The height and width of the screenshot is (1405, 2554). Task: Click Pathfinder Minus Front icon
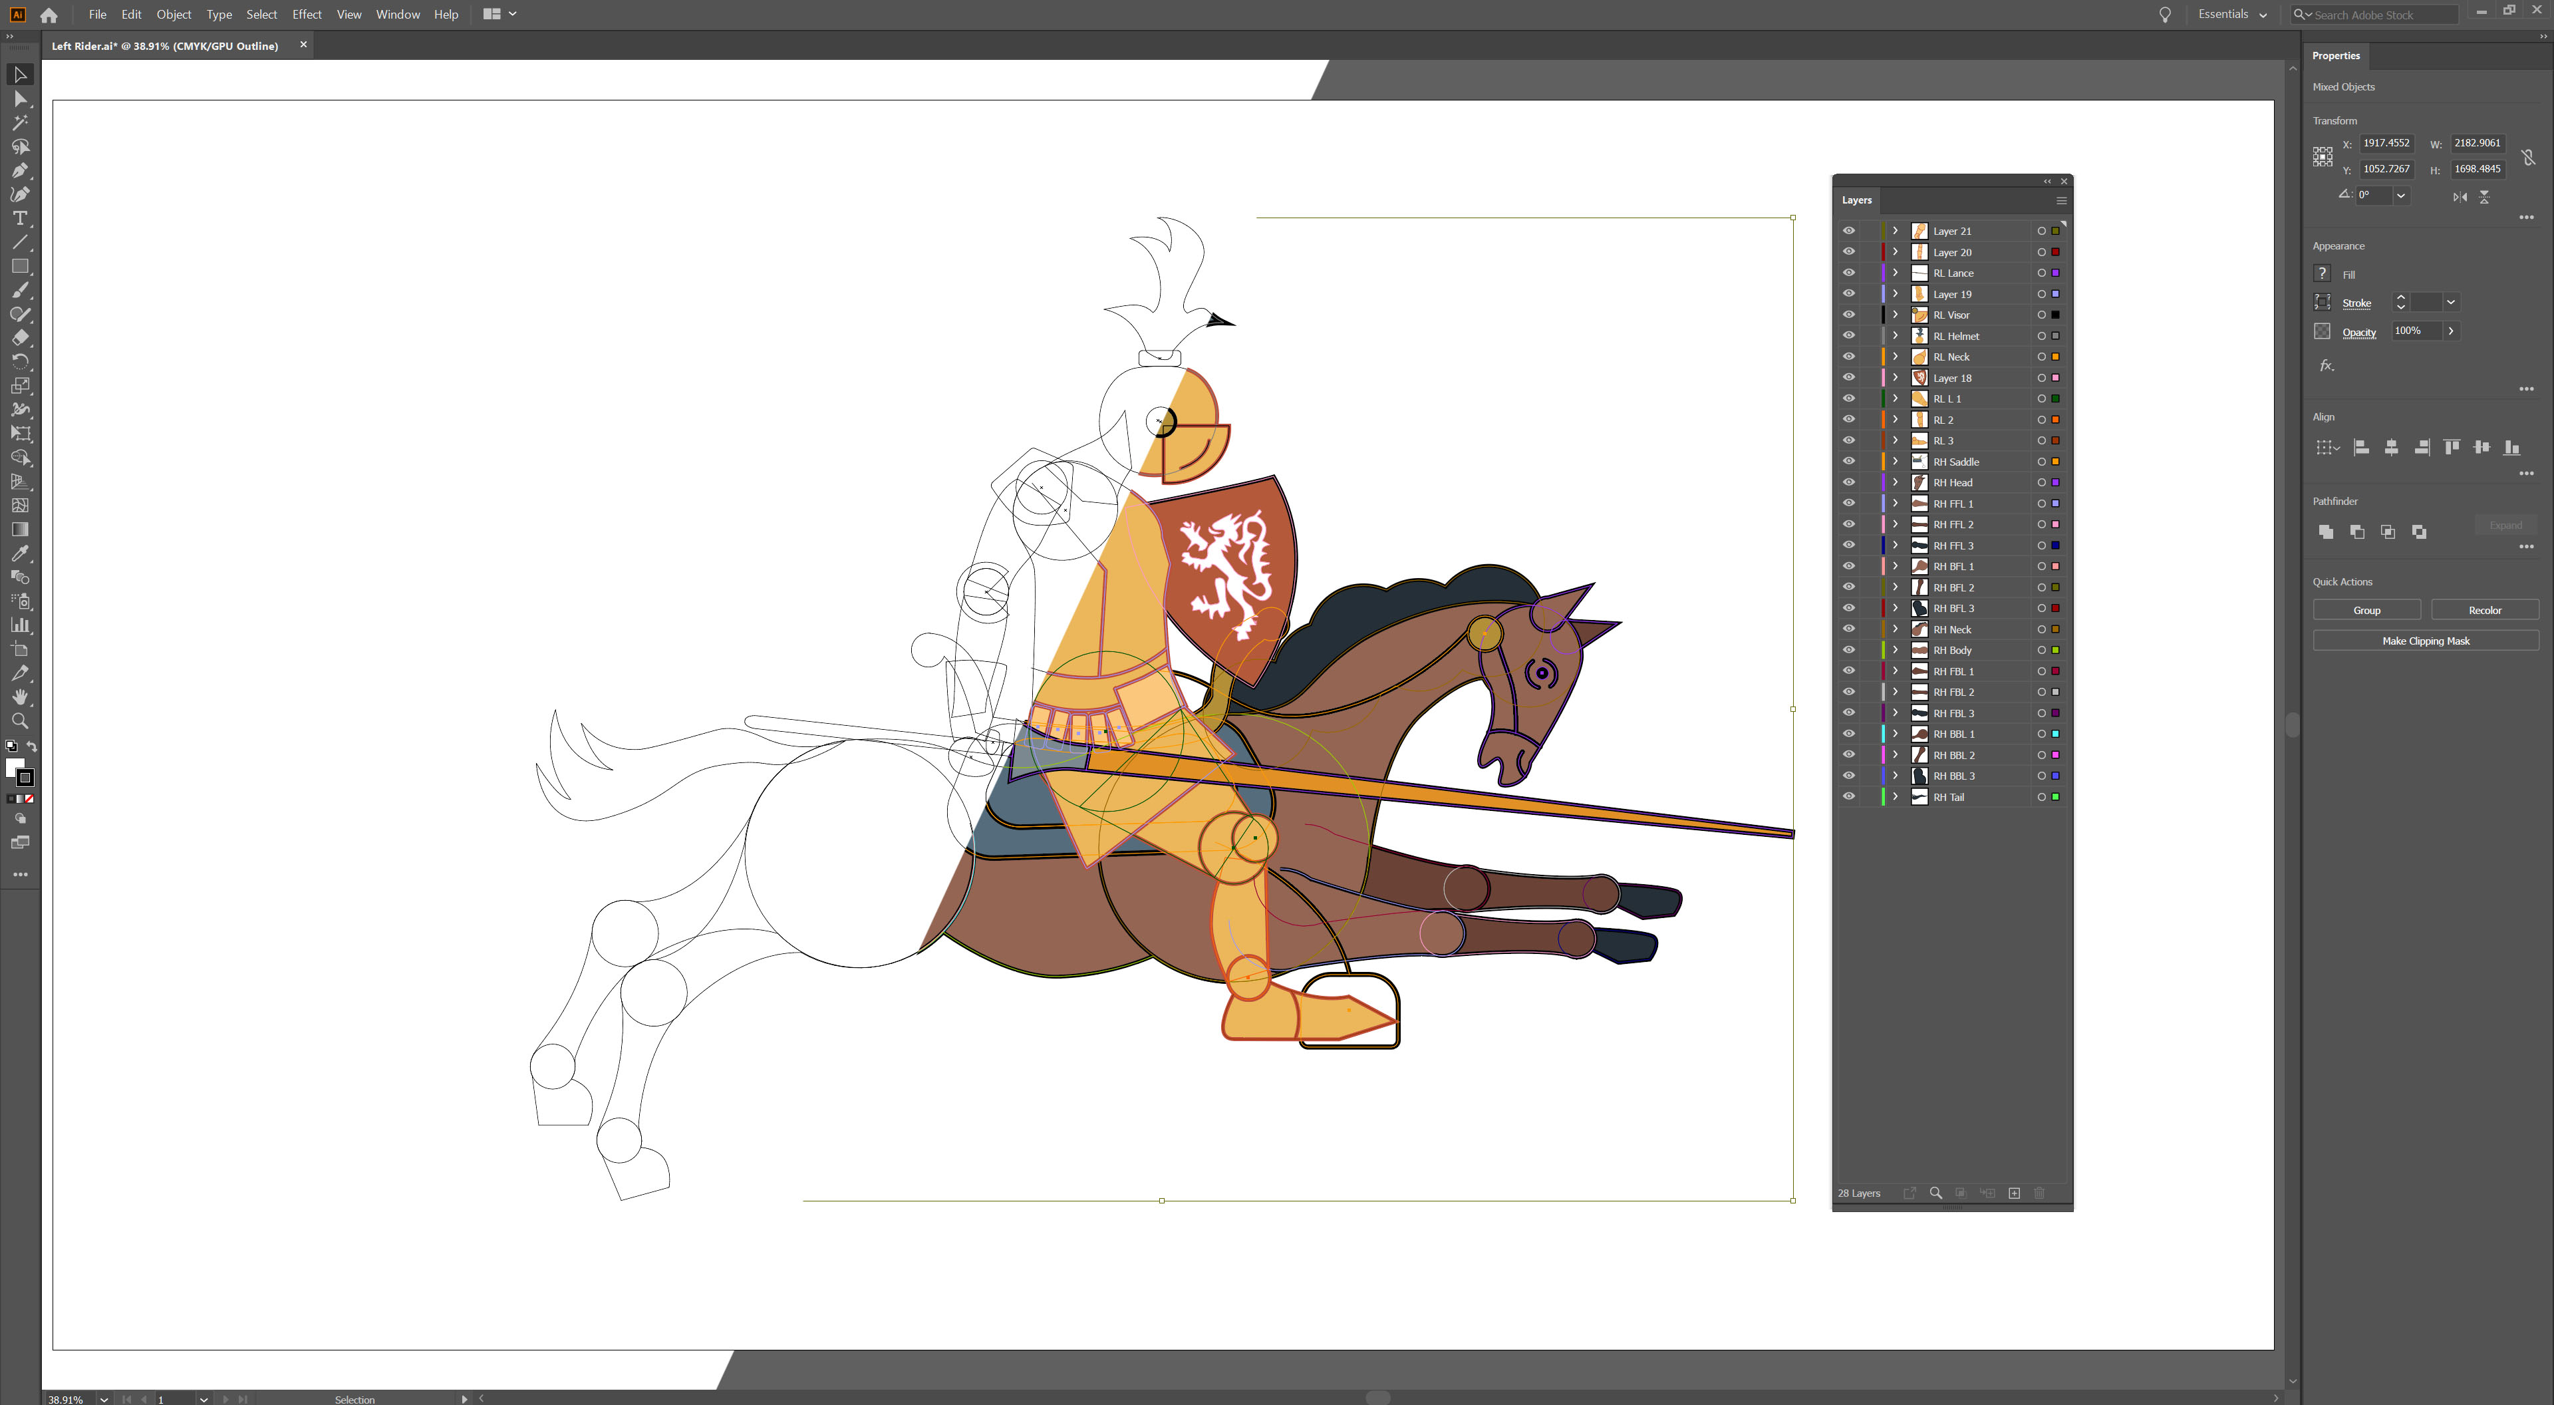click(x=2356, y=532)
